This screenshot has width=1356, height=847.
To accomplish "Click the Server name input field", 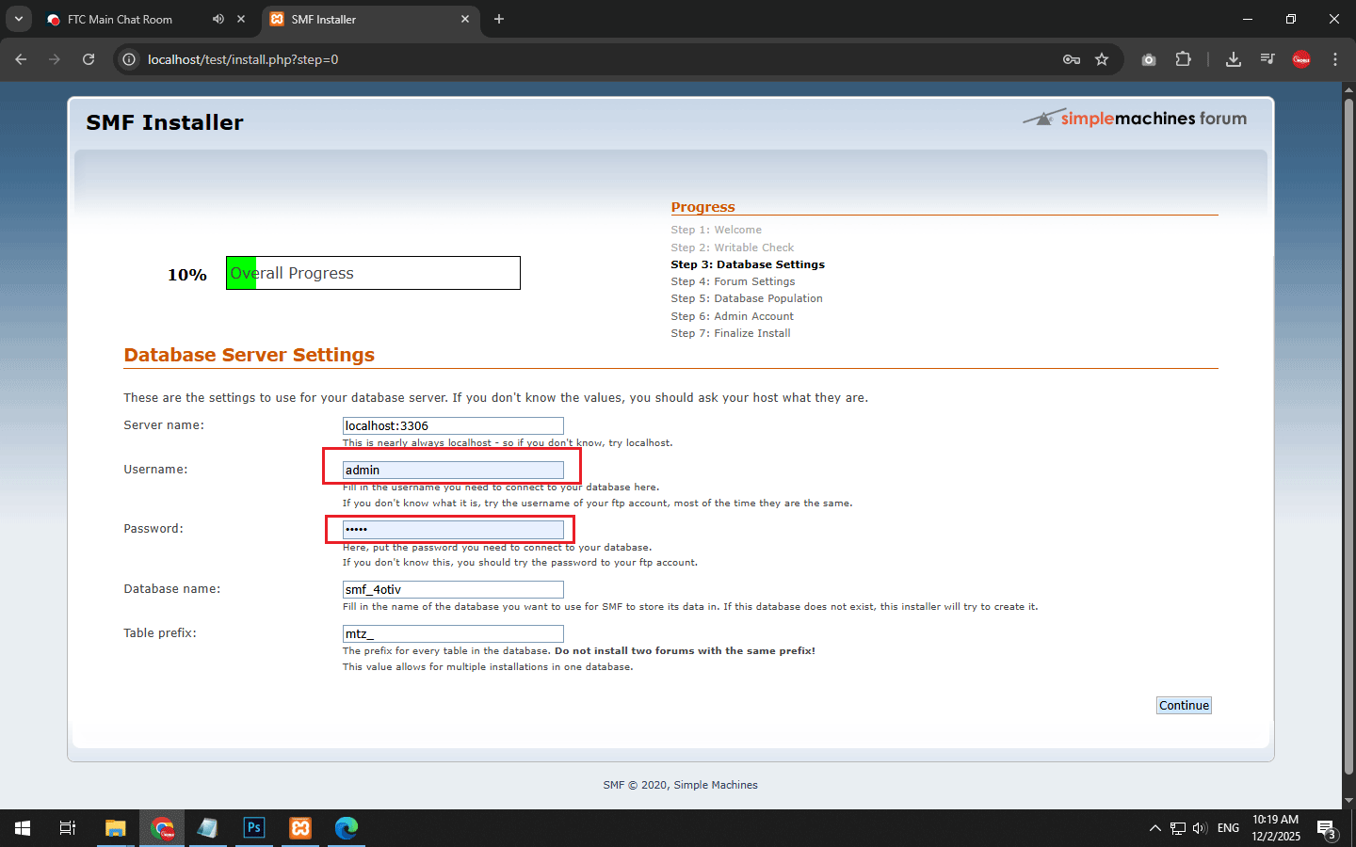I will click(453, 426).
